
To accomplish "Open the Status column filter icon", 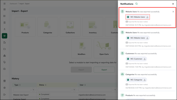I will click(x=74, y=90).
